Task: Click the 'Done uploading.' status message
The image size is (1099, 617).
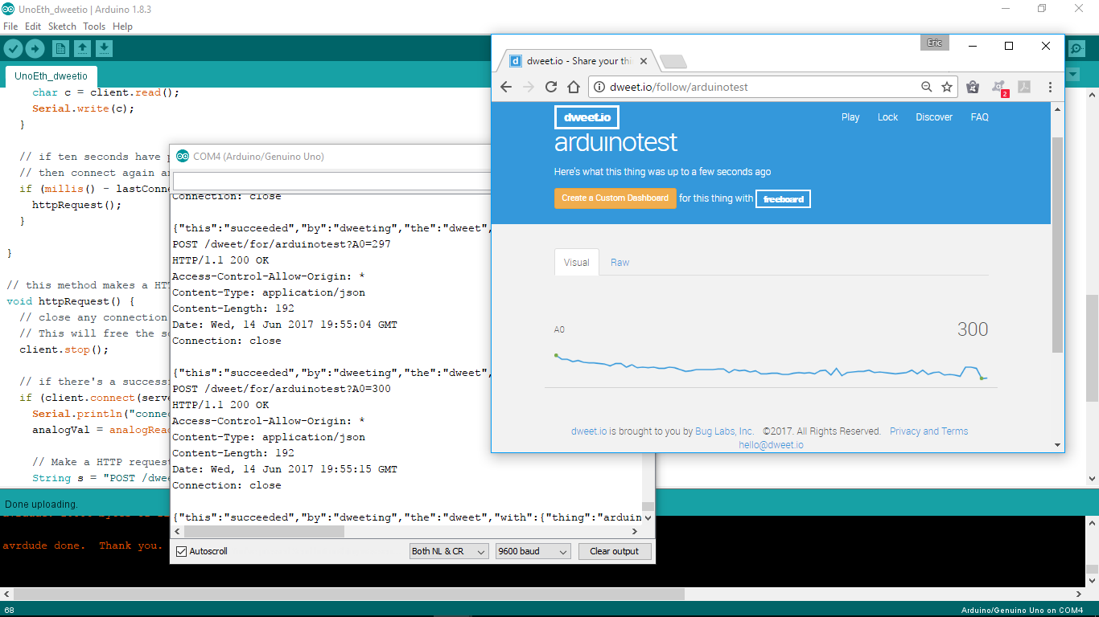Action: pos(41,505)
